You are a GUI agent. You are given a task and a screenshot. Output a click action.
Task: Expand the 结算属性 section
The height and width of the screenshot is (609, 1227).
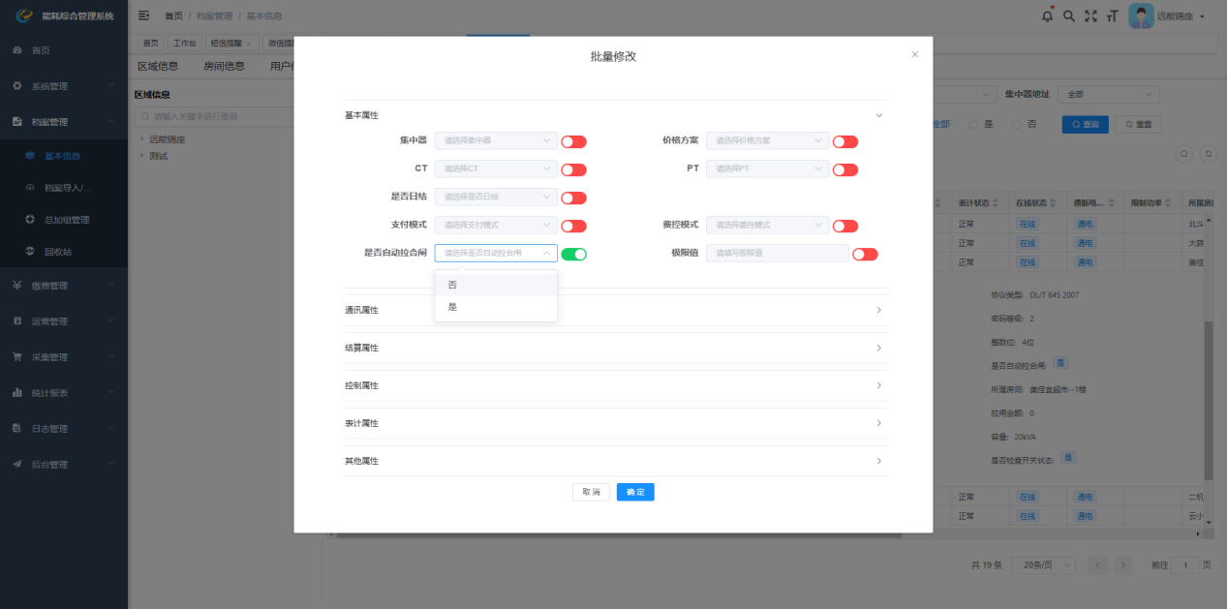click(x=614, y=348)
